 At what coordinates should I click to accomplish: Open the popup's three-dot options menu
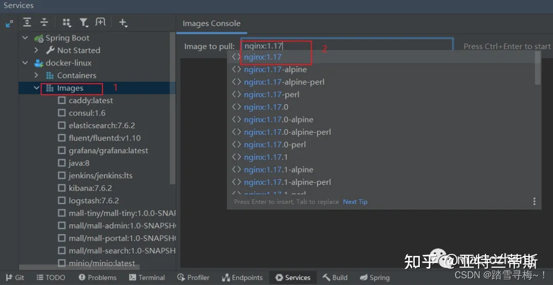tap(534, 201)
